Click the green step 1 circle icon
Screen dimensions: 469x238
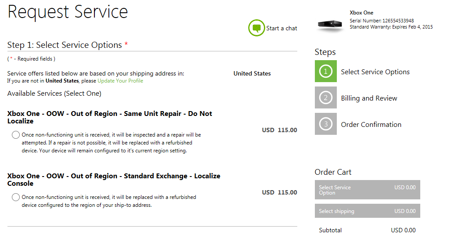pos(326,71)
